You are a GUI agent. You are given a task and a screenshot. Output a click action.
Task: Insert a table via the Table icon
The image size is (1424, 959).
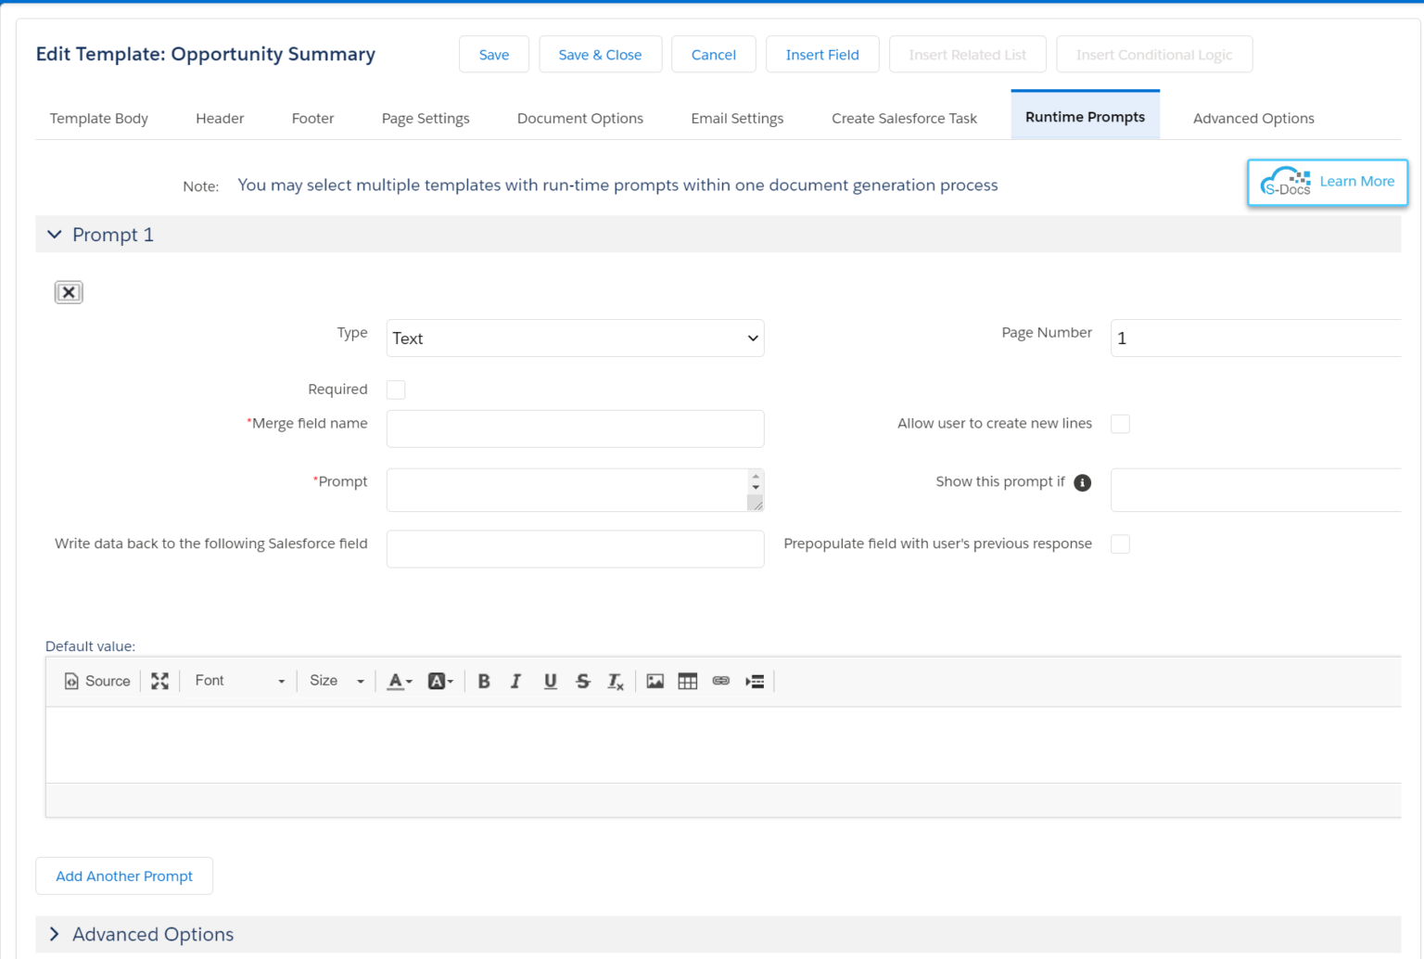[x=688, y=681]
